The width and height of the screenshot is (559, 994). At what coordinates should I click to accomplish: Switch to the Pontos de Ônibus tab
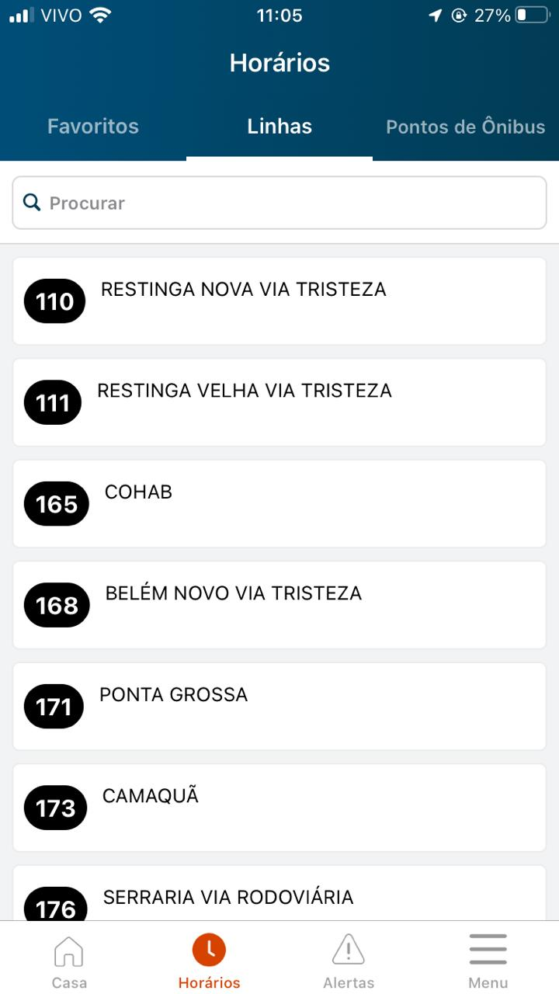pos(465,127)
